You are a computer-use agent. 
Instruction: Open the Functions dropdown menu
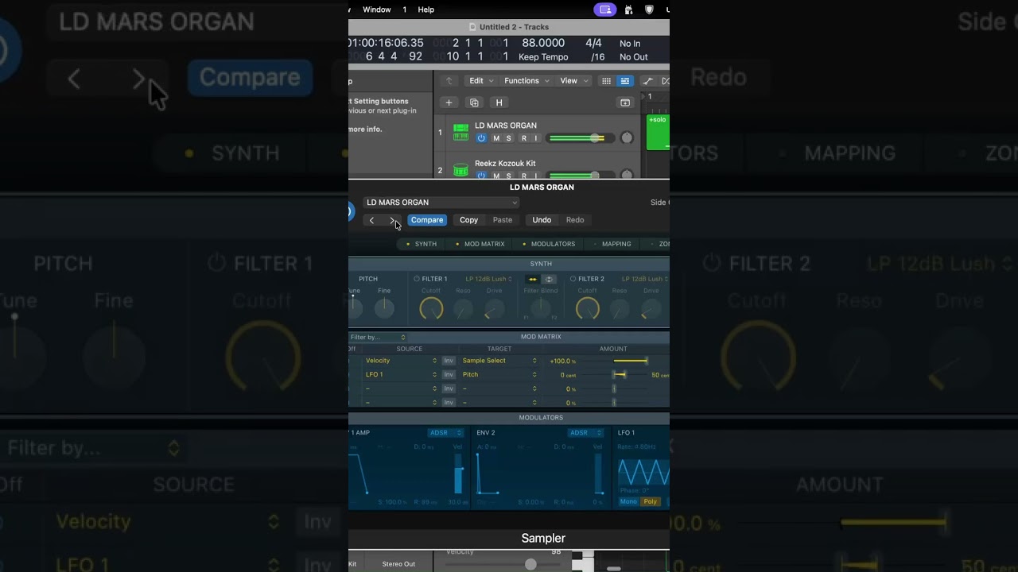click(526, 81)
